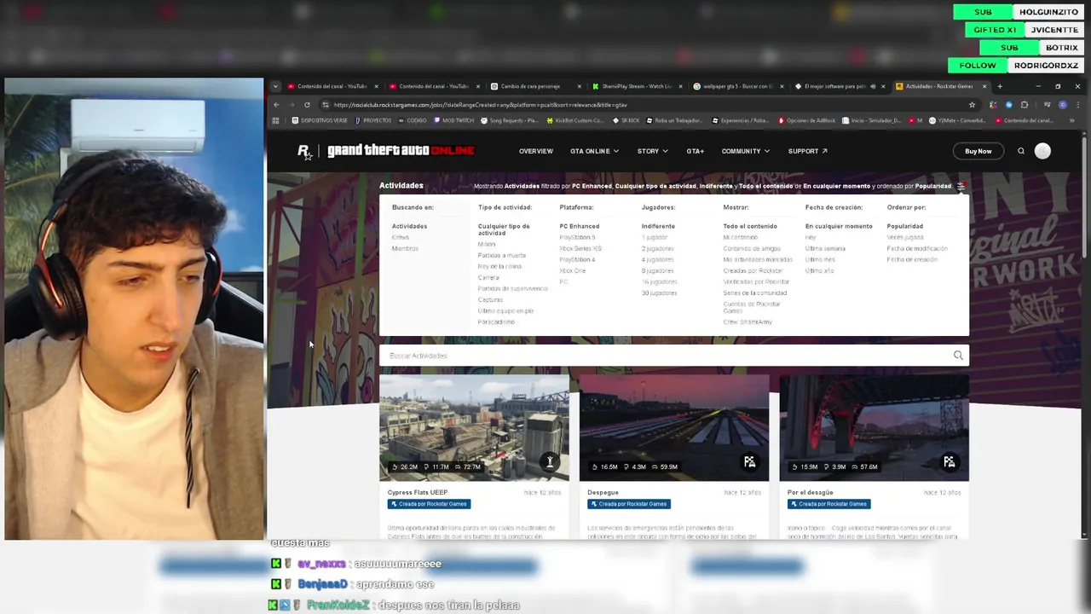
Task: Switch to wallpaper gta 5 browser tab
Action: pyautogui.click(x=738, y=86)
